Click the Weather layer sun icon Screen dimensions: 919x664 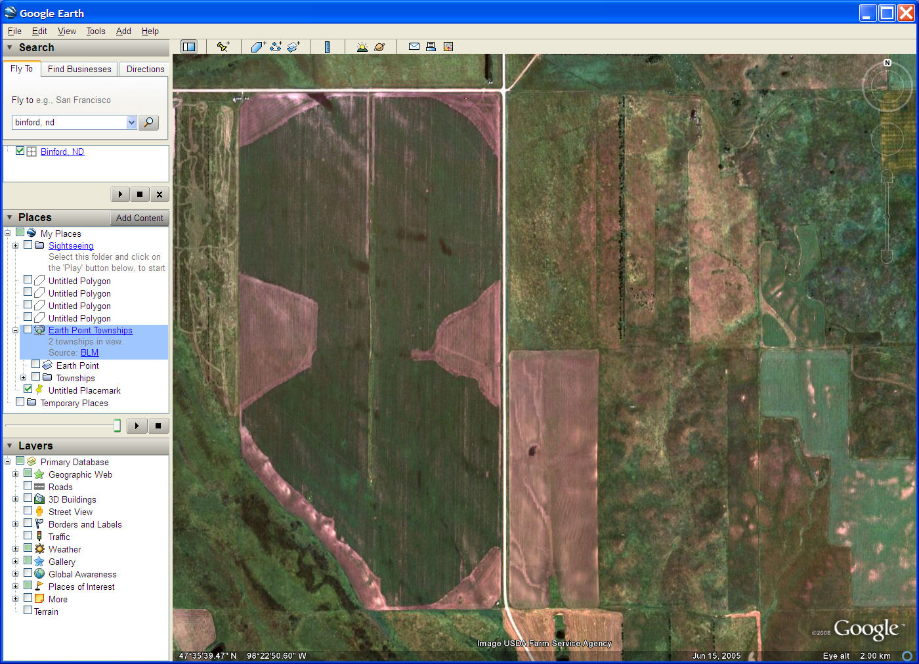tap(39, 549)
